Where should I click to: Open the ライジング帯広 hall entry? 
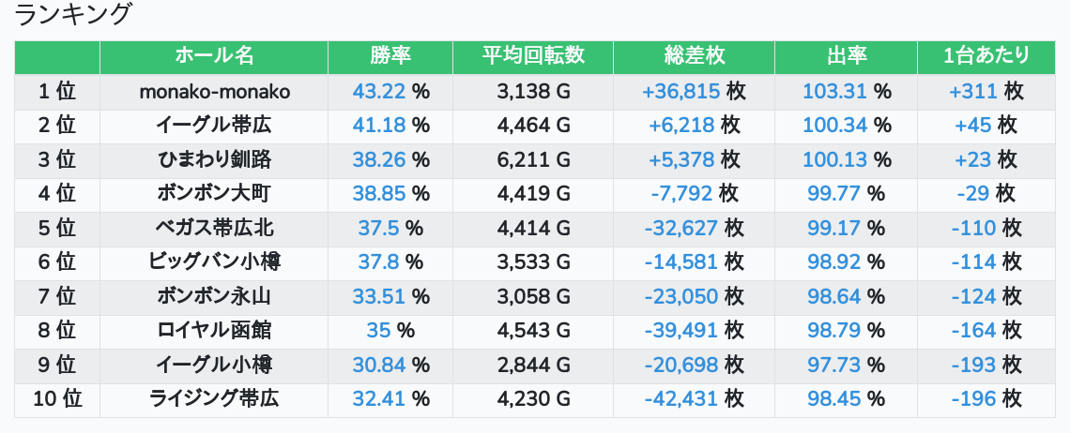click(x=214, y=399)
